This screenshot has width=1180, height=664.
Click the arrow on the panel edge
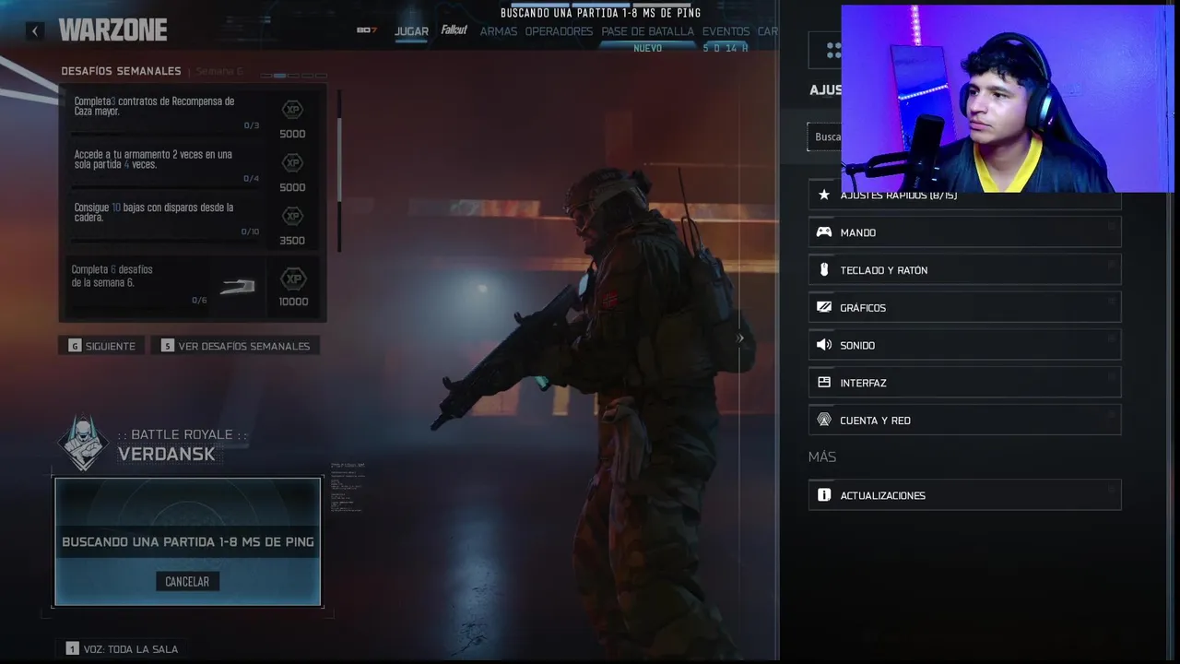pyautogui.click(x=740, y=338)
